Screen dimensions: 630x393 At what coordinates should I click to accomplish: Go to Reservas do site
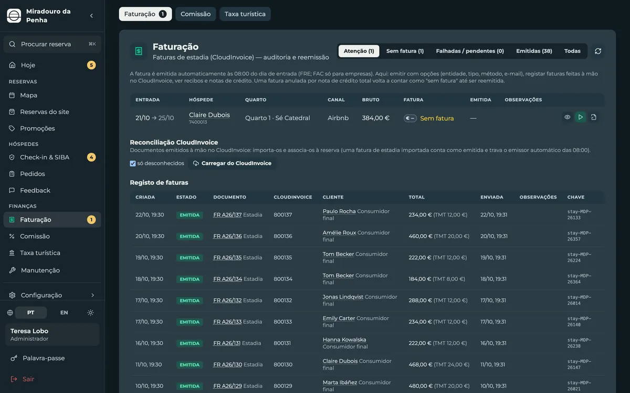tap(52, 112)
